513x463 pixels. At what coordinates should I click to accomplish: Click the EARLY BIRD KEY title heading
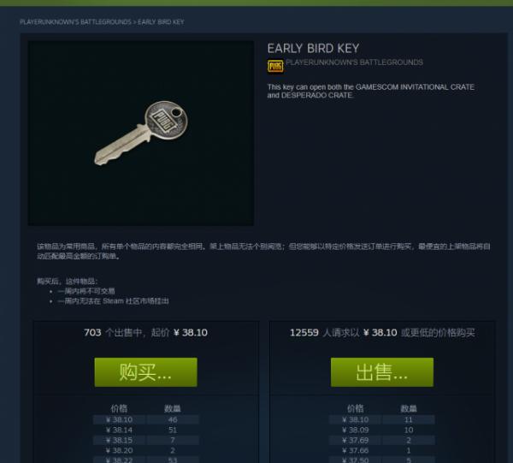pos(313,49)
